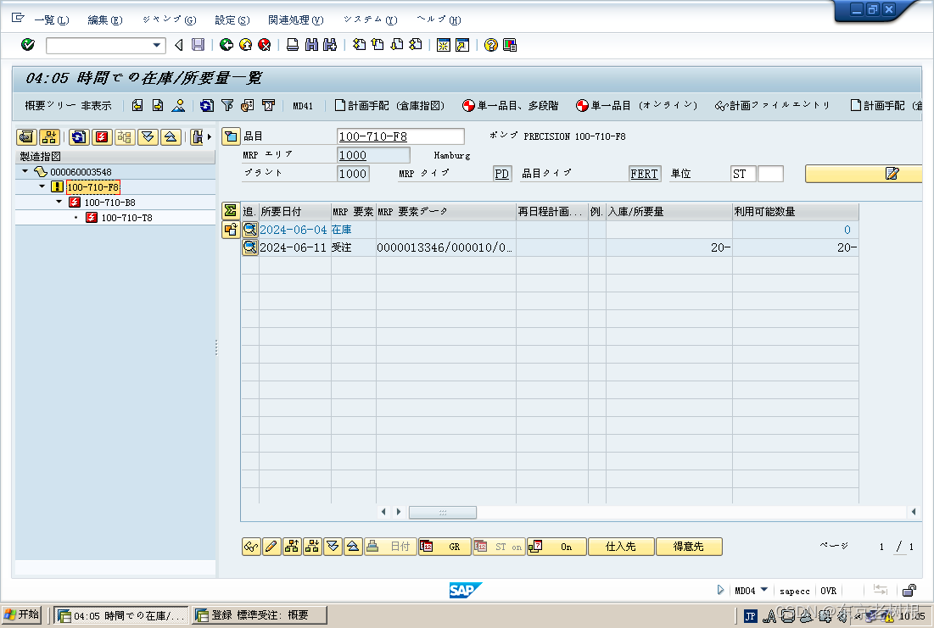934x628 pixels.
Task: Click the yellow Help question-mark icon
Action: pyautogui.click(x=491, y=45)
